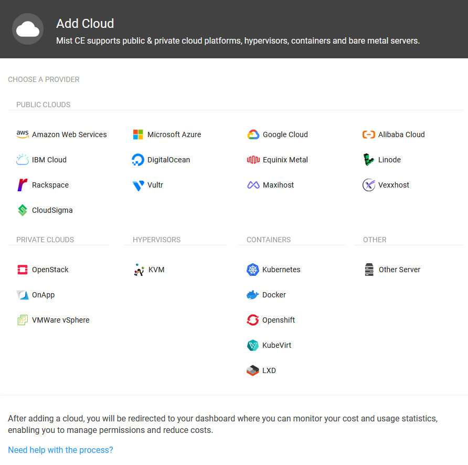Select IBM Cloud as provider
Viewport: 468px width, 465px height.
[49, 160]
